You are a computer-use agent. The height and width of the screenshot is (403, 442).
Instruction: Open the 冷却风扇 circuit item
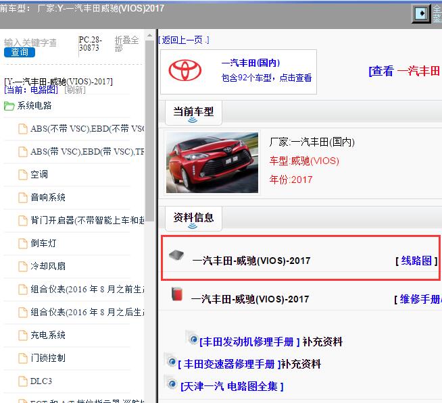point(48,266)
